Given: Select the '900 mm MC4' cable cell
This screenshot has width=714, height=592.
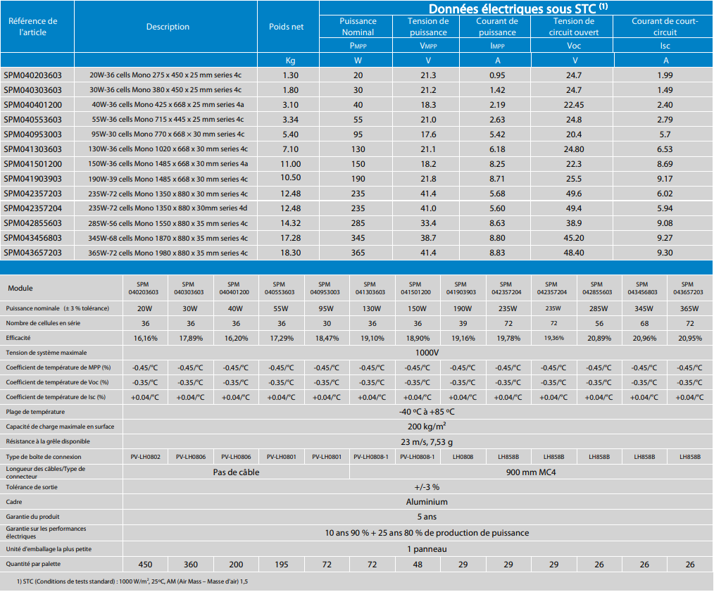Looking at the screenshot, I should [x=531, y=472].
